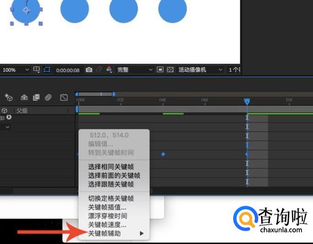The width and height of the screenshot is (313, 244).
Task: Click 切换定格关键帧 menu option
Action: coord(111,198)
